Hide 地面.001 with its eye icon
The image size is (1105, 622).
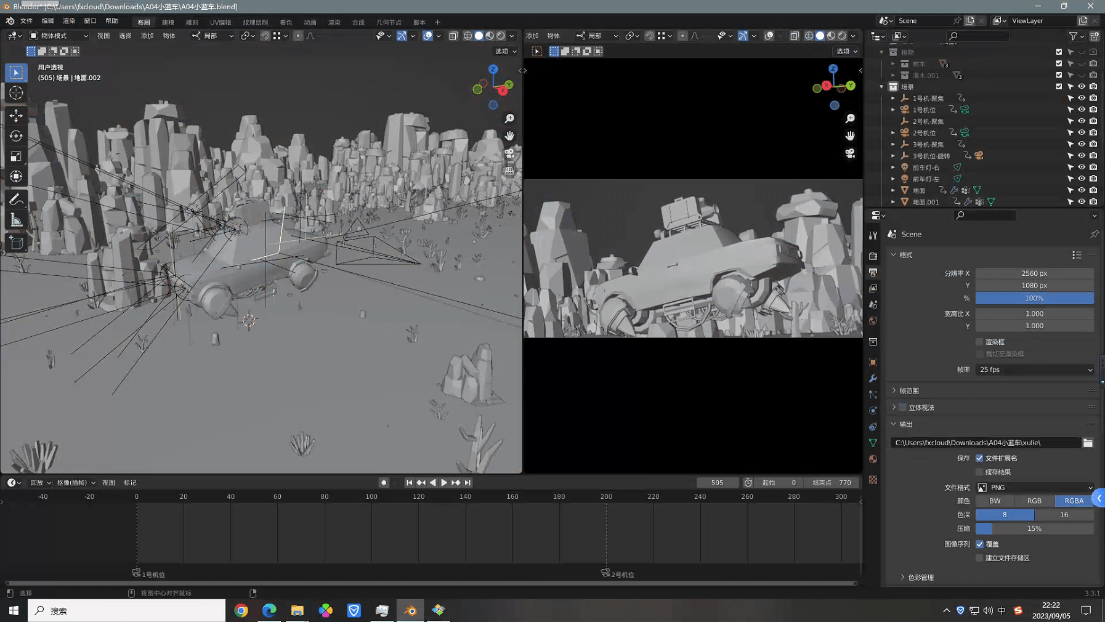click(x=1081, y=202)
